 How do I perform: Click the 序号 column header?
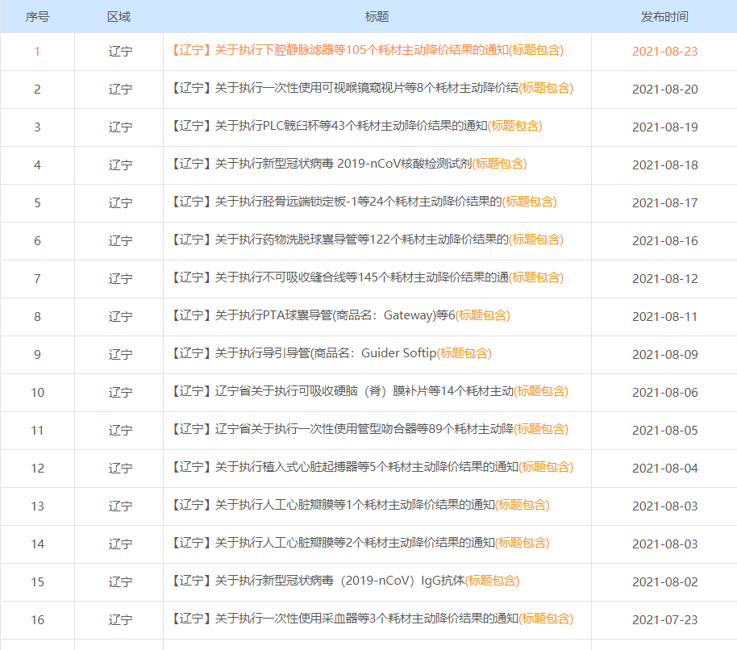[37, 15]
